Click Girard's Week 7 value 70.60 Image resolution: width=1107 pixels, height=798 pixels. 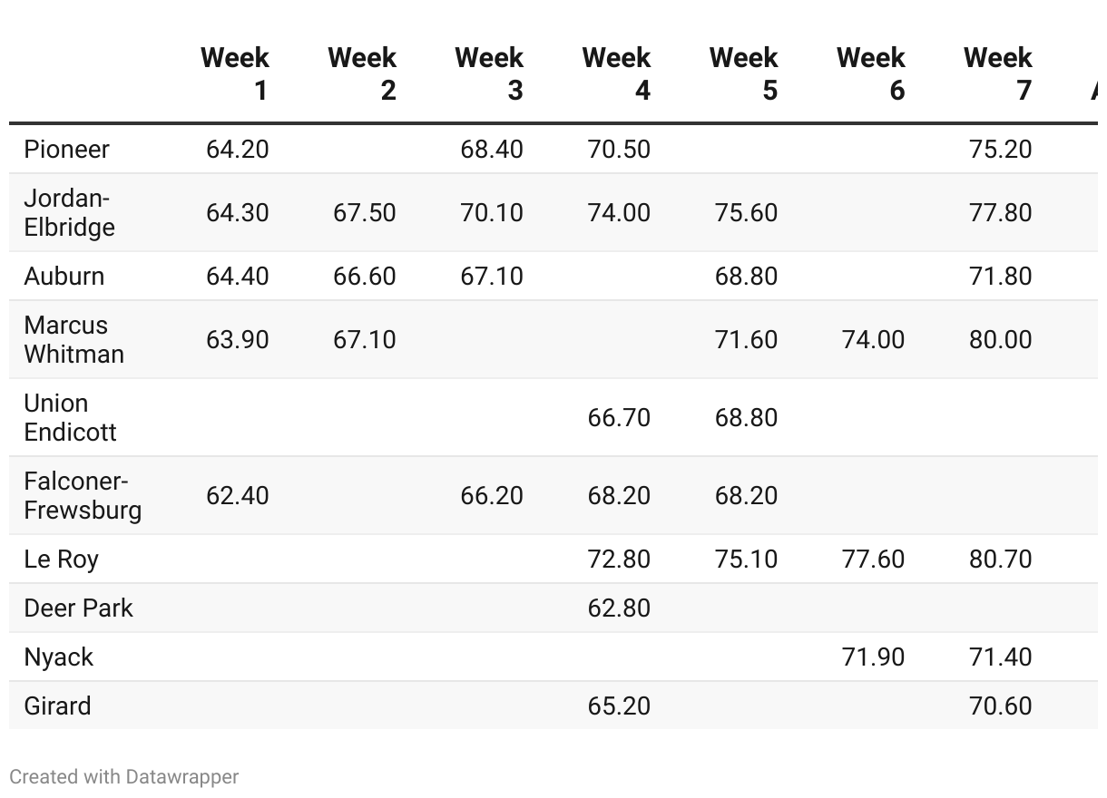(x=1000, y=706)
